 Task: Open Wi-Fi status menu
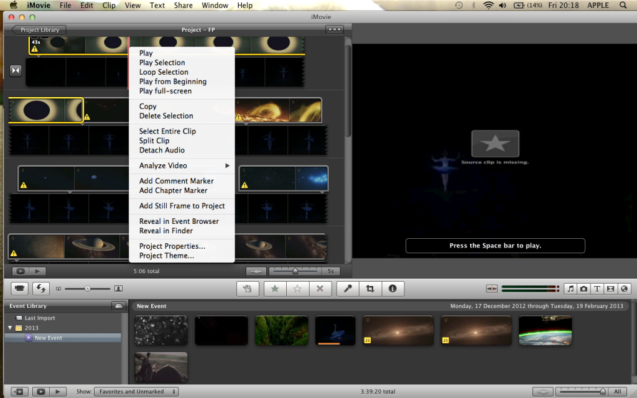click(x=489, y=5)
